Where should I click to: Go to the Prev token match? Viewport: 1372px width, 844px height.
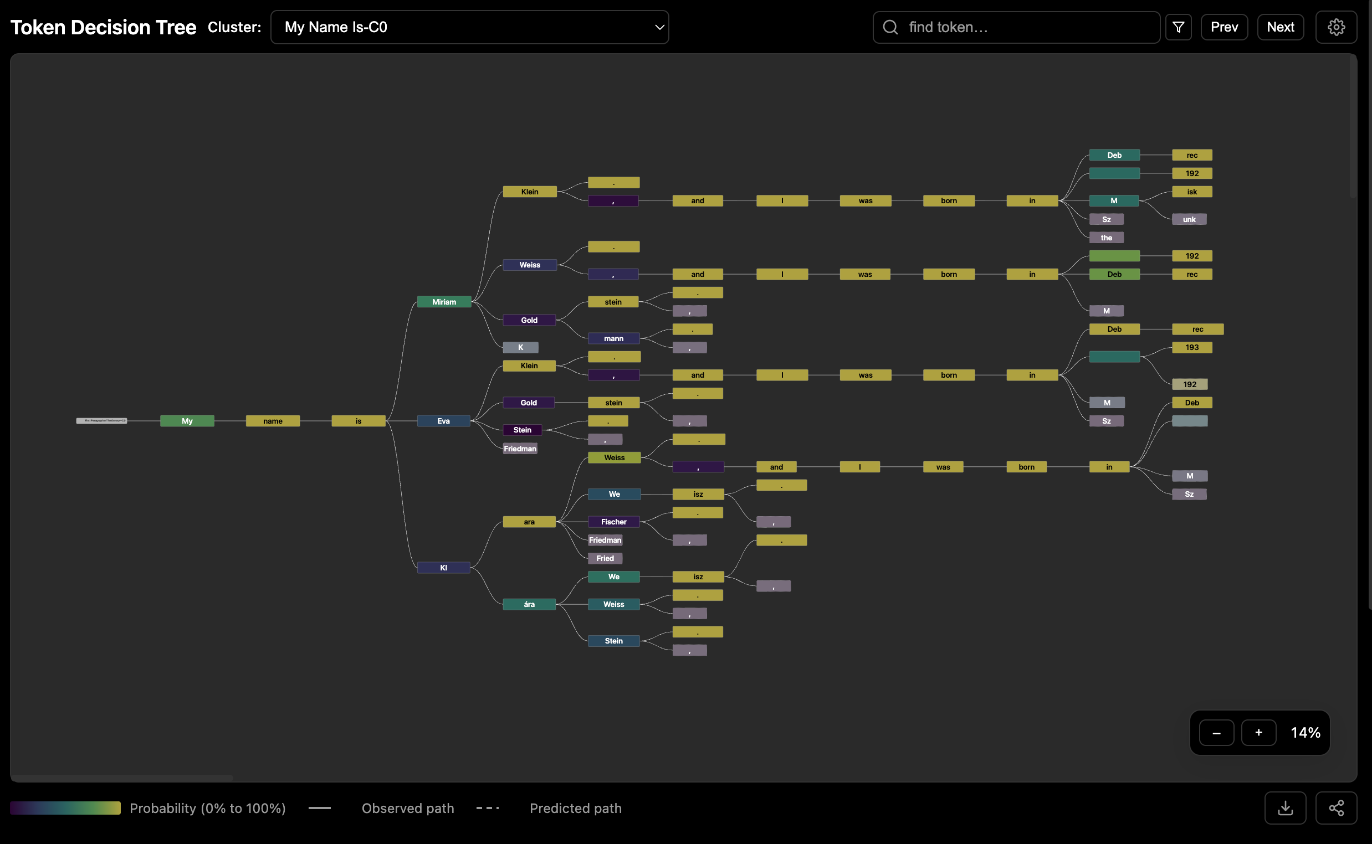point(1224,27)
